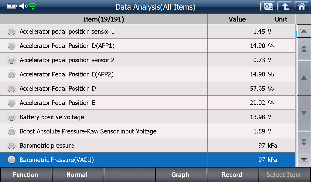Jump to the bottom of the list arrow
The image size is (311, 182).
click(304, 160)
